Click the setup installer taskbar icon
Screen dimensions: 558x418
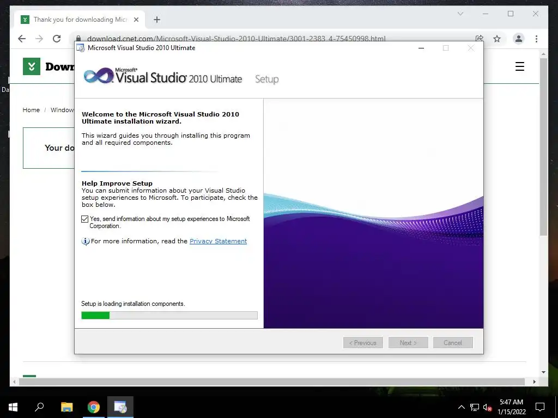pos(120,407)
